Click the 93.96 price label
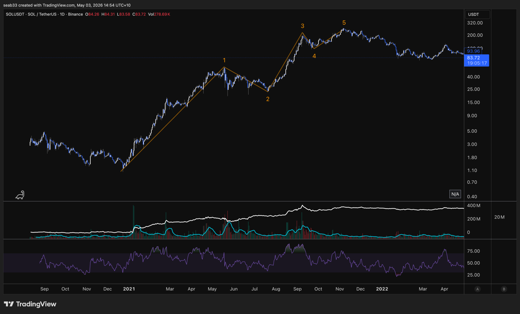Image resolution: width=520 pixels, height=314 pixels. pos(473,51)
